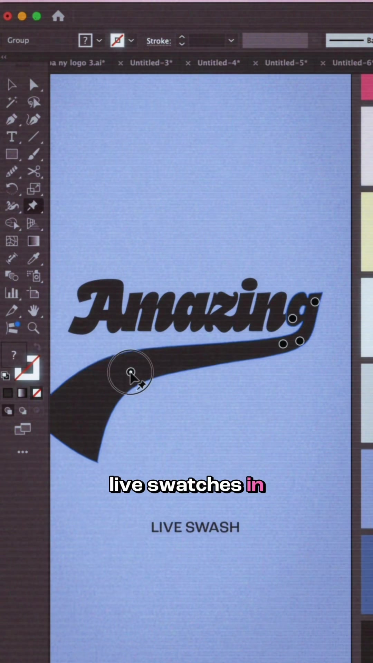Apply Gradient mode button
Screen dimensions: 373x663
click(22, 393)
